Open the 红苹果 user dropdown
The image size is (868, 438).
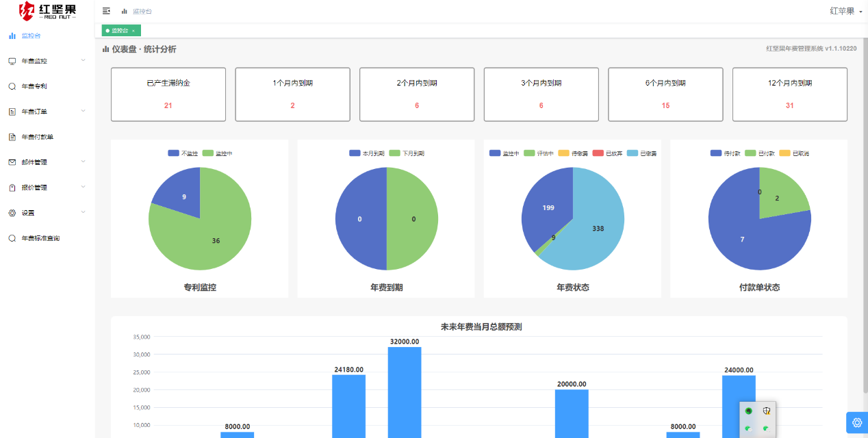[845, 11]
